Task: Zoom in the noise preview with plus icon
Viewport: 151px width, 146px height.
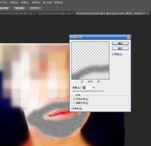Action: (98, 82)
